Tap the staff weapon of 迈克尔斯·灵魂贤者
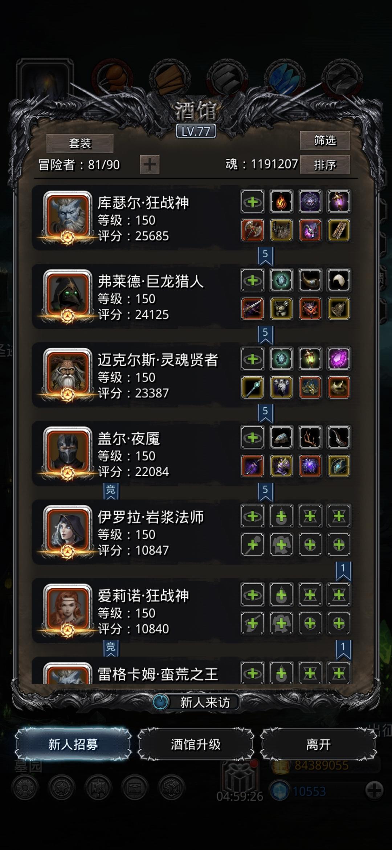The width and height of the screenshot is (392, 850). click(253, 388)
